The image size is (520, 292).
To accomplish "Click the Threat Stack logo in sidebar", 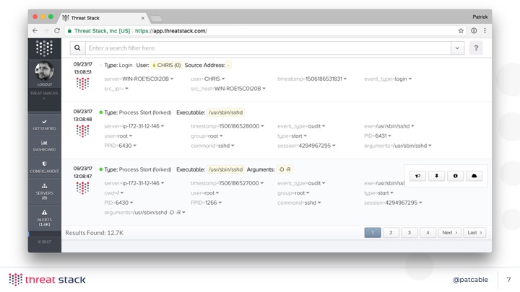I will (x=44, y=48).
